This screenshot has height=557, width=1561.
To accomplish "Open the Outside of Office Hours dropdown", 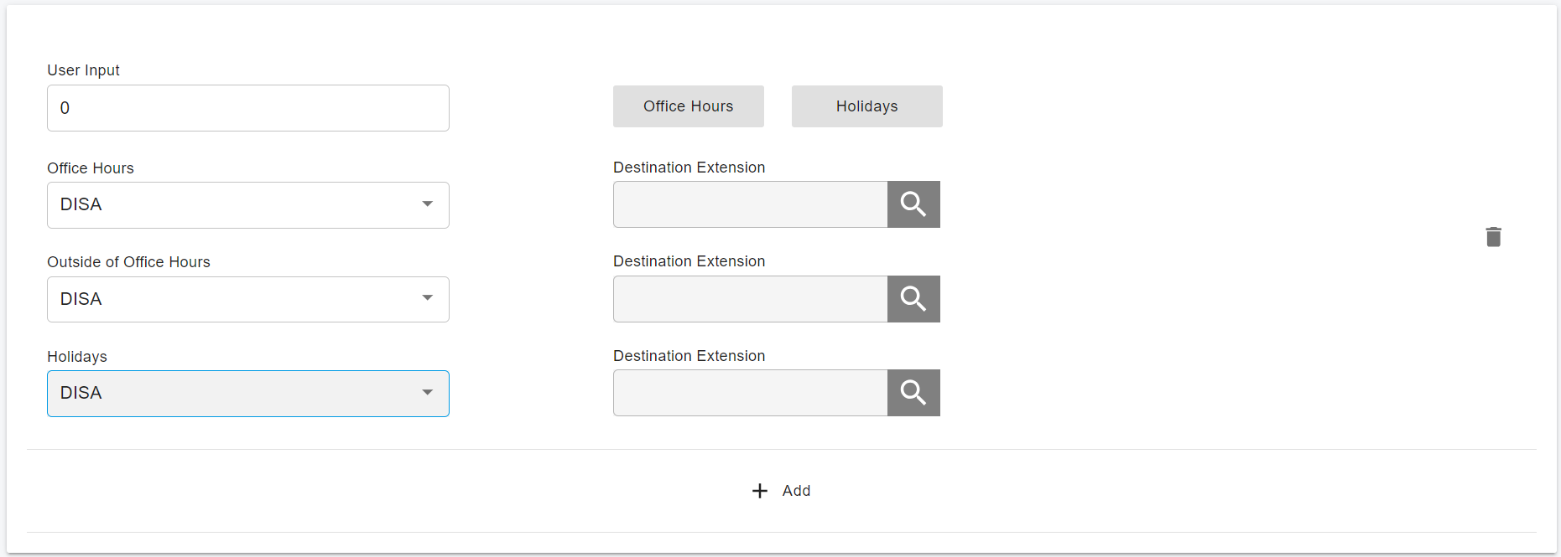I will [235, 300].
